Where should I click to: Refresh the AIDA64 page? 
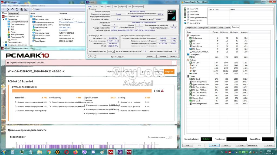click(x=17, y=9)
